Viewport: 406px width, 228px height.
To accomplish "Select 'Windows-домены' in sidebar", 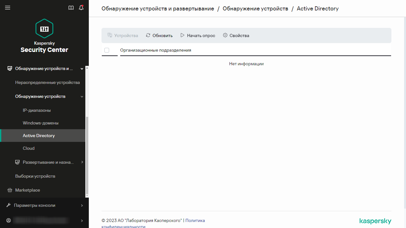I will pyautogui.click(x=41, y=123).
